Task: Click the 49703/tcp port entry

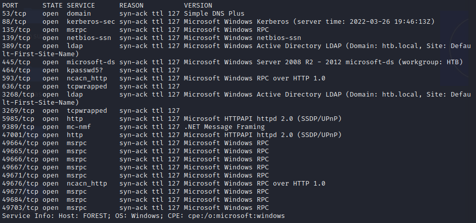Action: (x=21, y=207)
